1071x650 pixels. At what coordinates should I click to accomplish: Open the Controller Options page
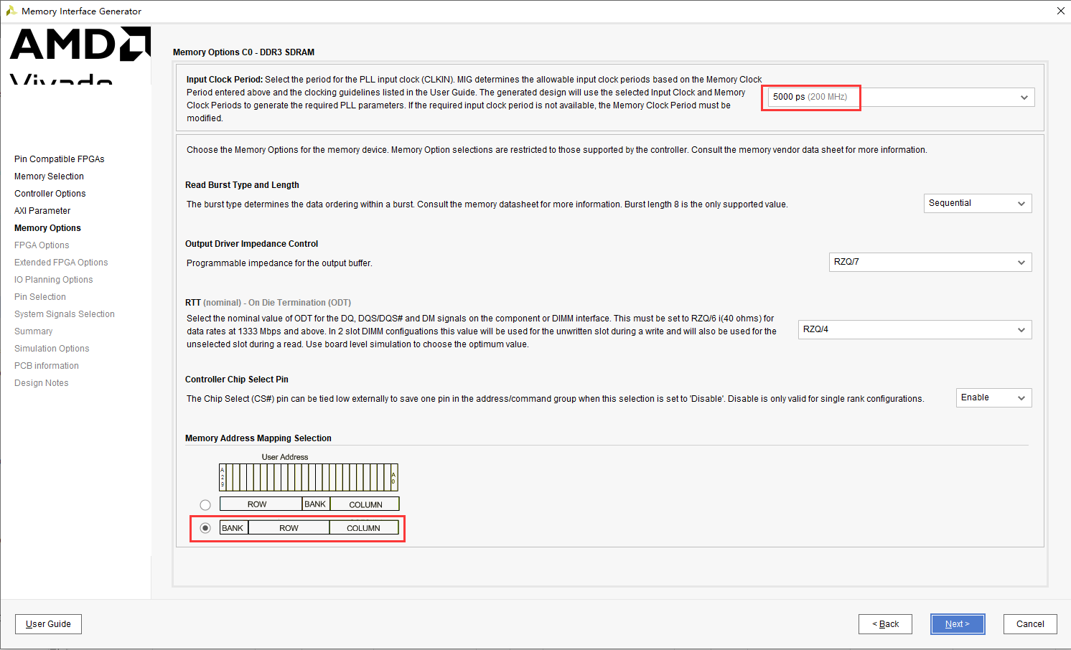click(x=50, y=193)
